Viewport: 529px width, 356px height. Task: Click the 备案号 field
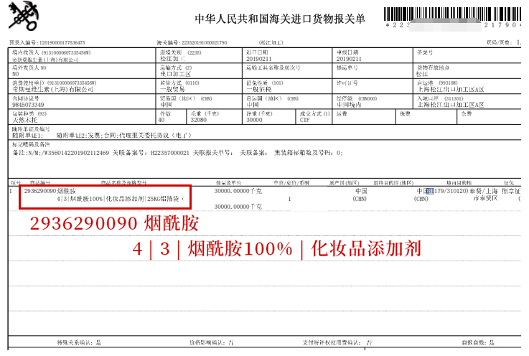click(467, 55)
